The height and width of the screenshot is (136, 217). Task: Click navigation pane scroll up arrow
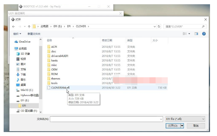coord(40,40)
